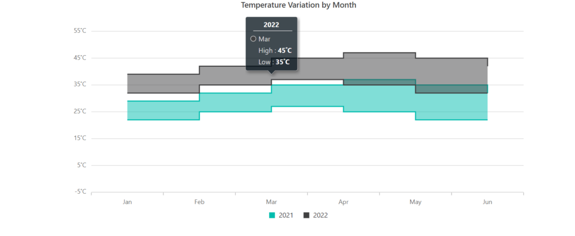Viewport: 575px width, 236px height.
Task: Click the 25°C y-axis label
Action: (x=80, y=111)
